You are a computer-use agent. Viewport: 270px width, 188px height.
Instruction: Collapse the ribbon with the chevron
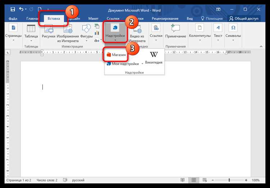click(261, 46)
